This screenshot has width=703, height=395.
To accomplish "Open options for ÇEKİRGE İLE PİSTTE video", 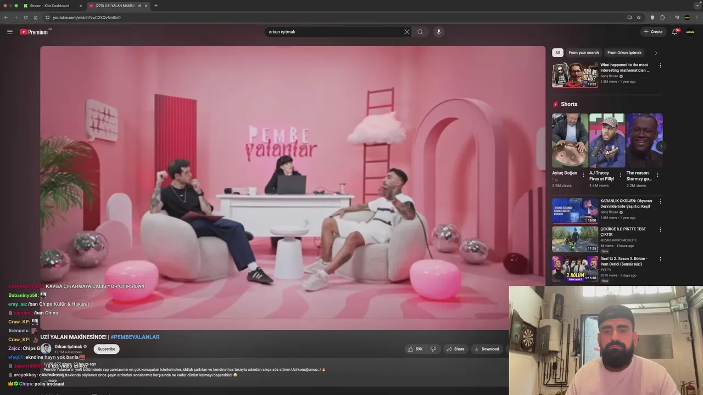I will pyautogui.click(x=660, y=229).
